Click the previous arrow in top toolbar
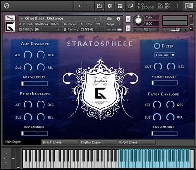 tap(79, 6)
